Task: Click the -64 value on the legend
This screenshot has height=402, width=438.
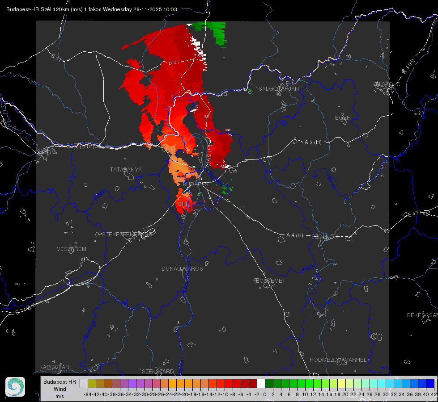Action: [88, 394]
